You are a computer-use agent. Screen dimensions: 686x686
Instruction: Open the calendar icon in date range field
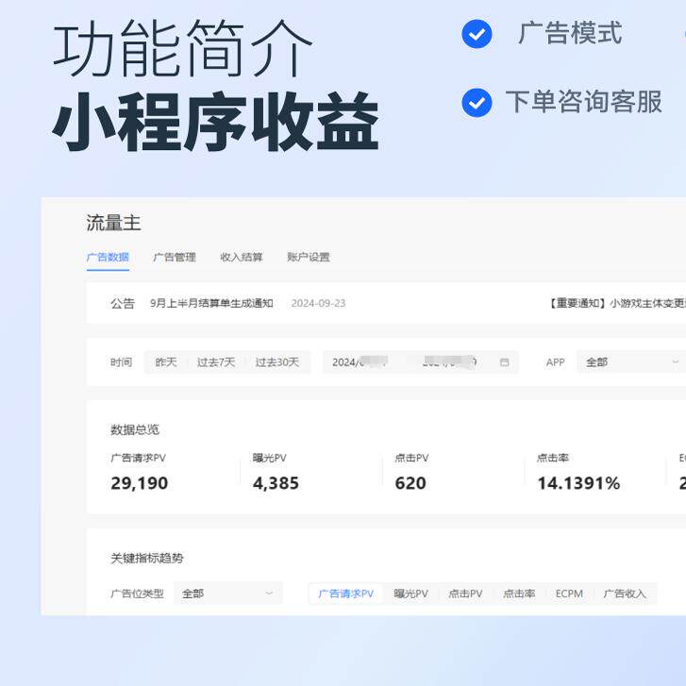pyautogui.click(x=504, y=362)
